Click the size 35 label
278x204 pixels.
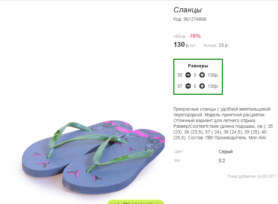coord(180,75)
